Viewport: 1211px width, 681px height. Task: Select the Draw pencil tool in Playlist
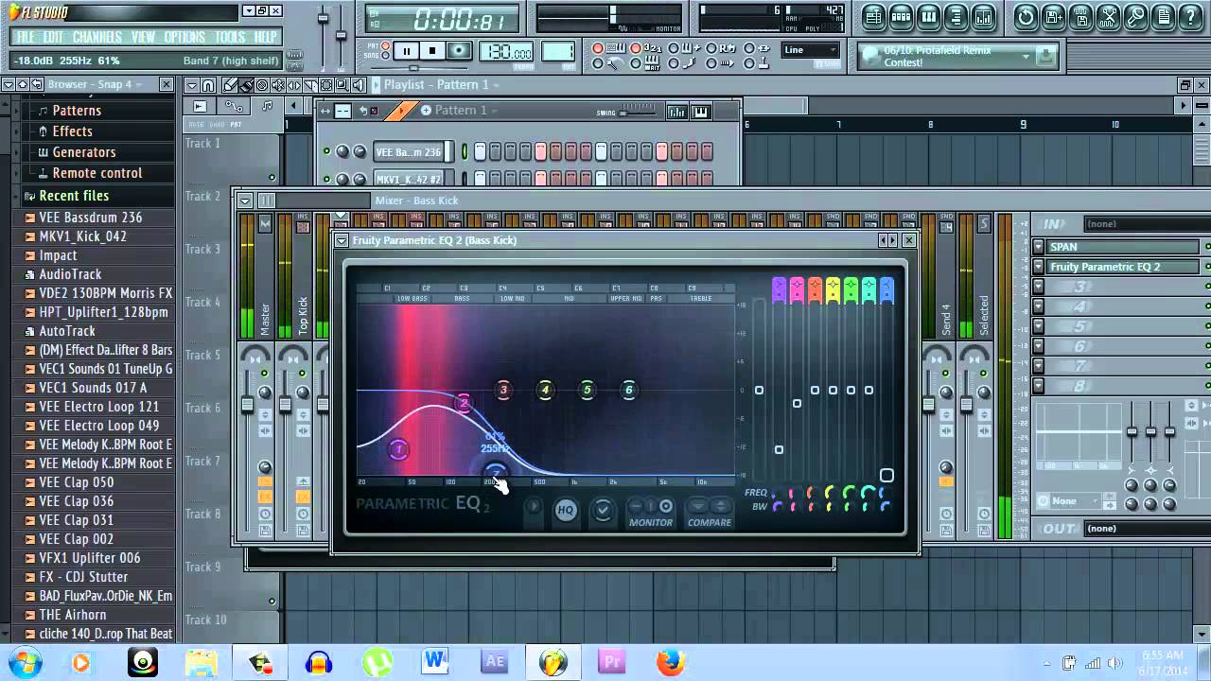pyautogui.click(x=231, y=85)
